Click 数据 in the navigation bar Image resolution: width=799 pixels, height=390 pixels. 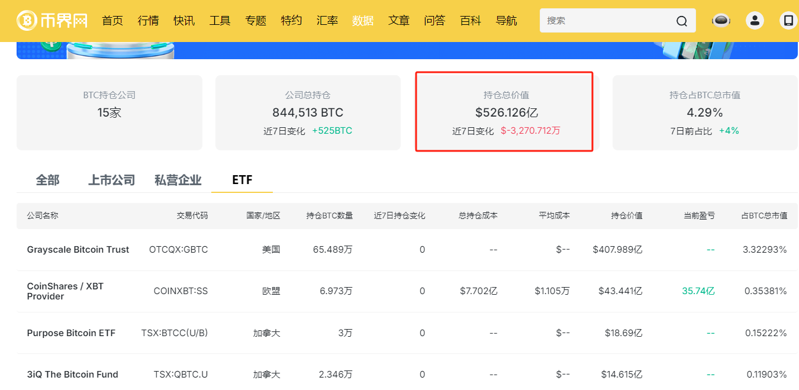click(363, 20)
